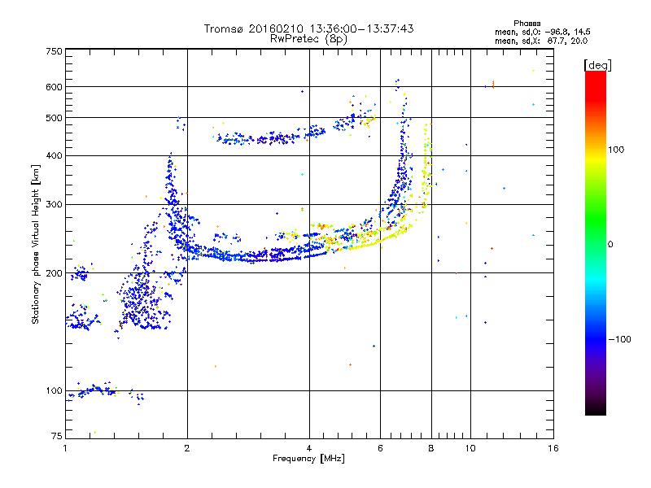651x488 pixels.
Task: Click the plot title 'Tromsø 20160210 13:36:00-13:37:43'
Action: pos(308,28)
